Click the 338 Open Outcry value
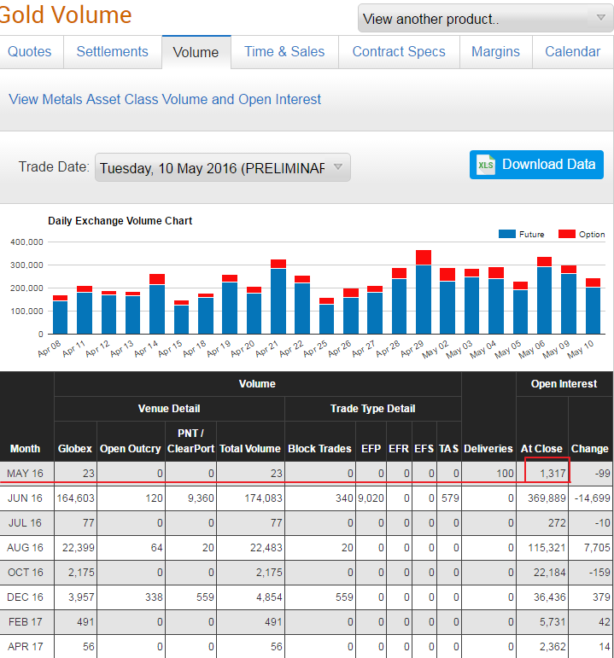 coord(154,597)
